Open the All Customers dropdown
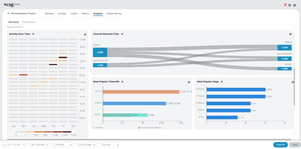Screen dimensions: 301x149 pos(40,144)
